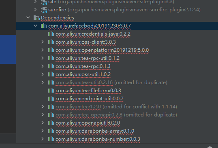Viewport: 218px width, 148px height.
Task: Select com.aliyun:oss-util:1.0.2 entry
Action: [x=83, y=74]
